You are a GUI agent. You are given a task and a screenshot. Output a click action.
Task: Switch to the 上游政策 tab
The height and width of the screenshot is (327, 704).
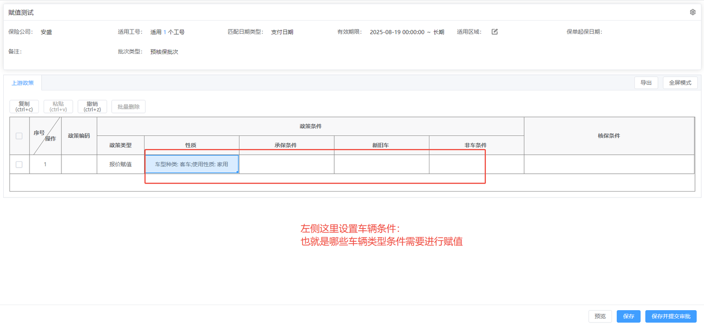23,83
